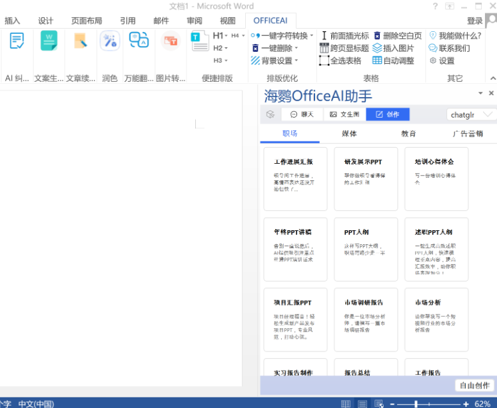Image resolution: width=497 pixels, height=408 pixels.
Task: Select the 职场 category tab
Action: point(290,134)
